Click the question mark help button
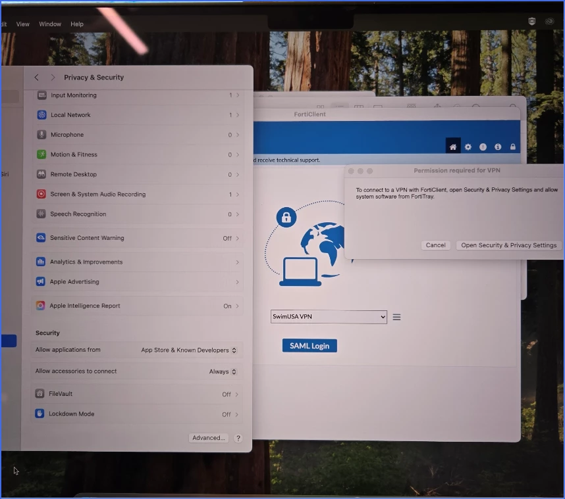Image resolution: width=565 pixels, height=499 pixels. pos(238,438)
